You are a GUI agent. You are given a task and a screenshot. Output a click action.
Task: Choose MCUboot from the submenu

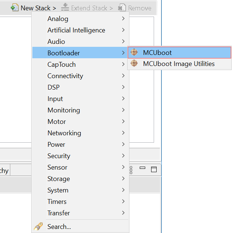point(179,53)
